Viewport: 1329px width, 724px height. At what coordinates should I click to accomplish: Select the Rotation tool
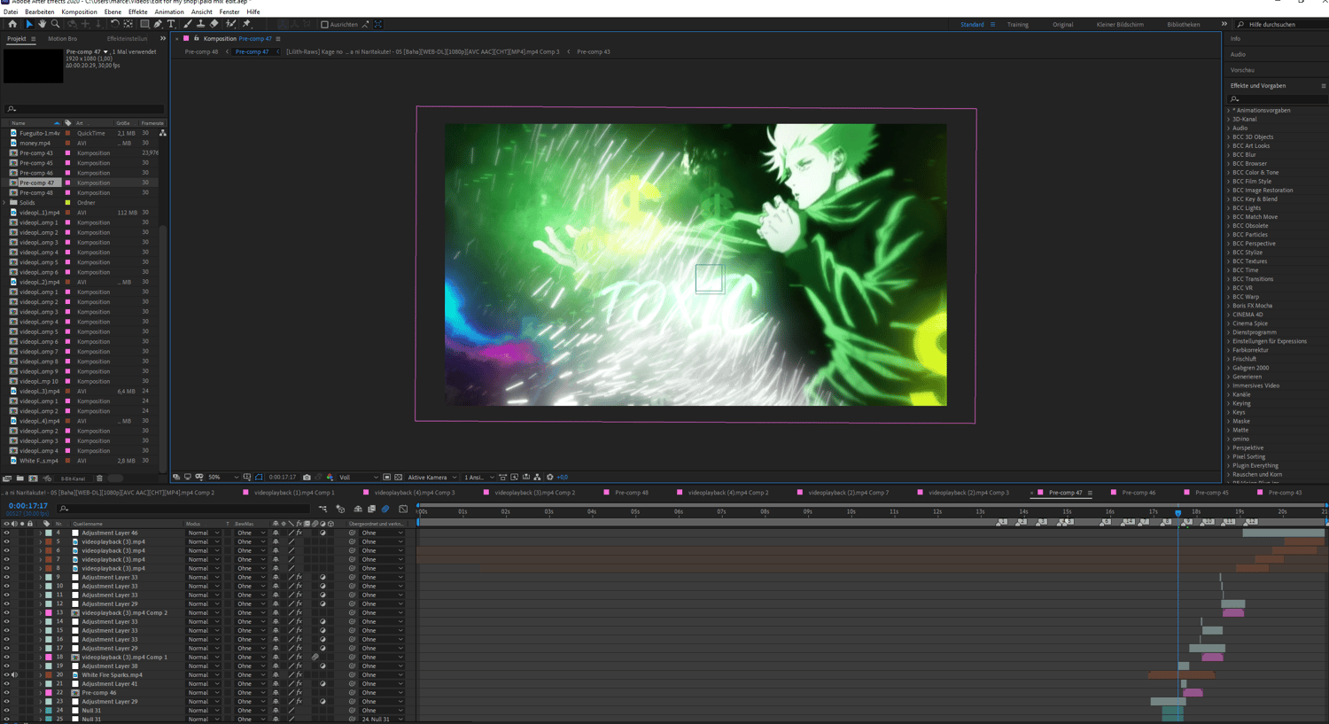(114, 24)
